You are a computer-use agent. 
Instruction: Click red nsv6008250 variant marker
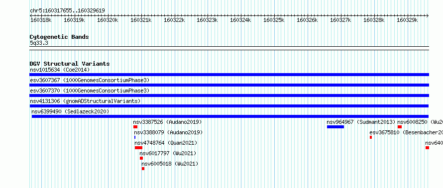[x=400, y=127]
